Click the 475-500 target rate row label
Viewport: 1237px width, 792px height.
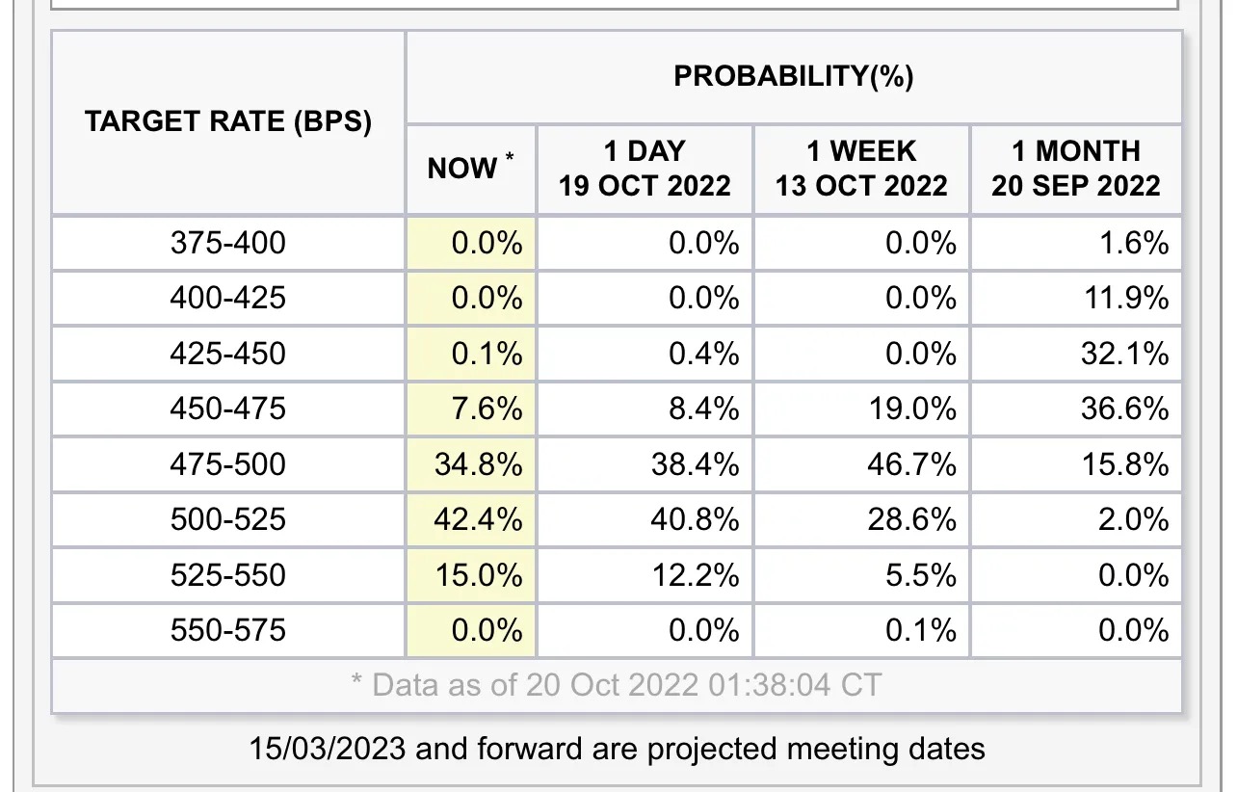228,464
